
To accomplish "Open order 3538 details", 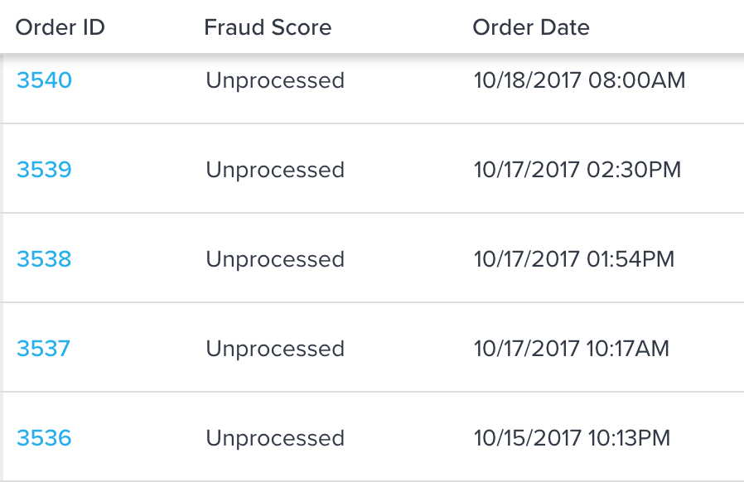I will click(x=43, y=259).
